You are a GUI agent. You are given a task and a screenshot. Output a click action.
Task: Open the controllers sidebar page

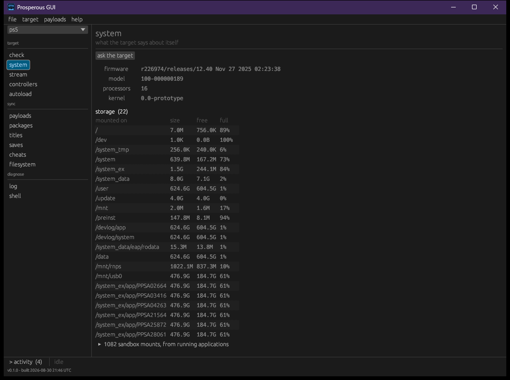tap(23, 84)
